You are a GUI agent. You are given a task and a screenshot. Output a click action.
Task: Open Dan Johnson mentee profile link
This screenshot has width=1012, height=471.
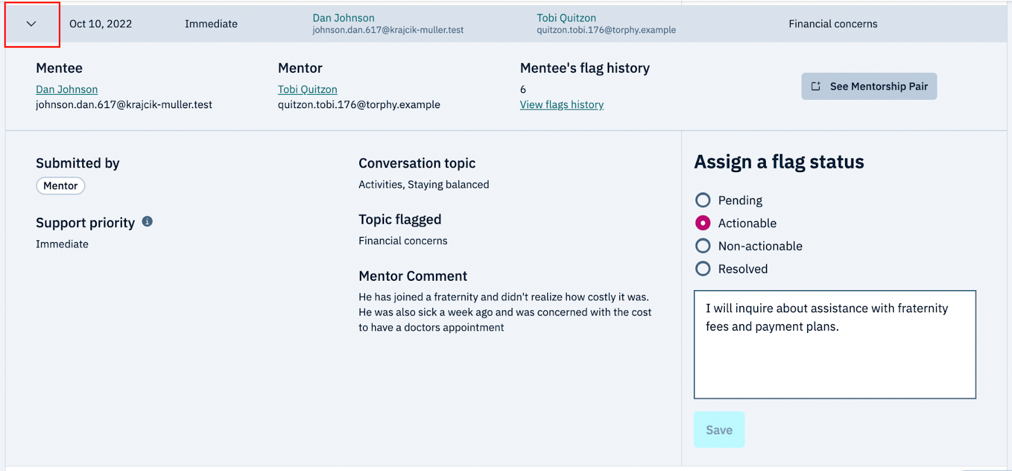coord(67,90)
